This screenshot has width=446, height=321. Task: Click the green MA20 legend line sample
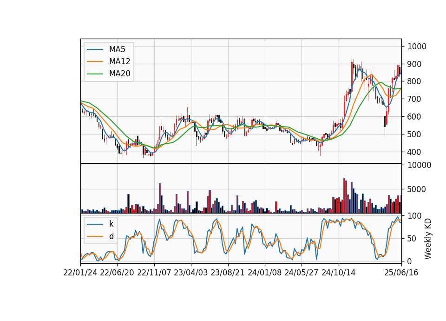95,74
